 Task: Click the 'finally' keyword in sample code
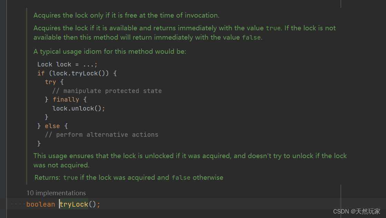(x=66, y=100)
